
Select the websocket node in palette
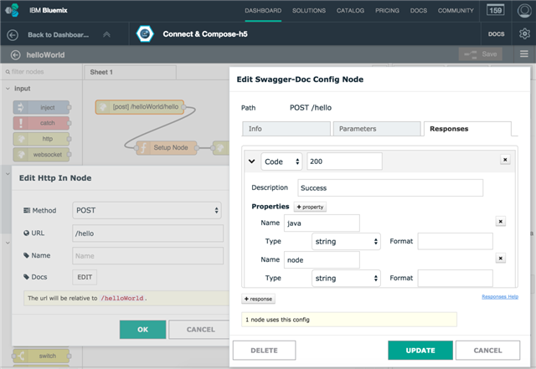41,155
